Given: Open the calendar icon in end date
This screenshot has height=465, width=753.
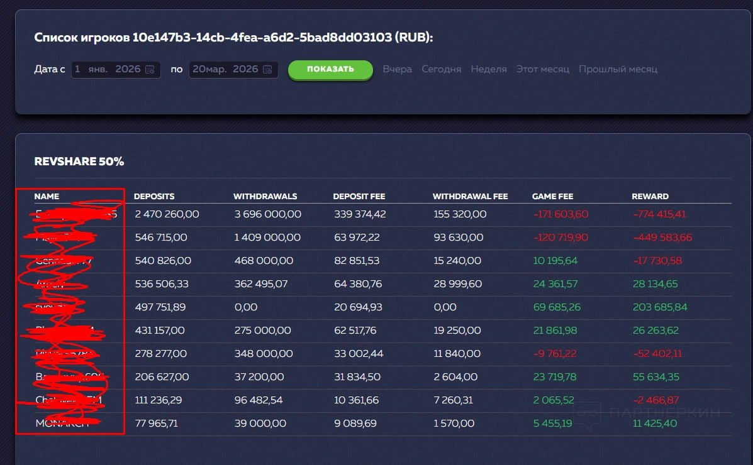Looking at the screenshot, I should pos(267,70).
